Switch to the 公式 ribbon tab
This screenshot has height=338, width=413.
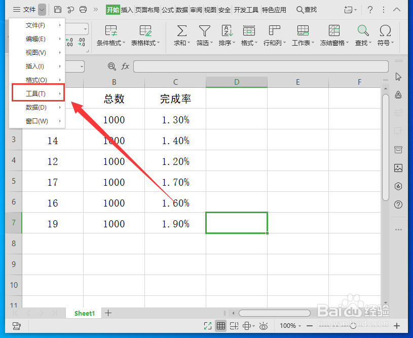(168, 10)
